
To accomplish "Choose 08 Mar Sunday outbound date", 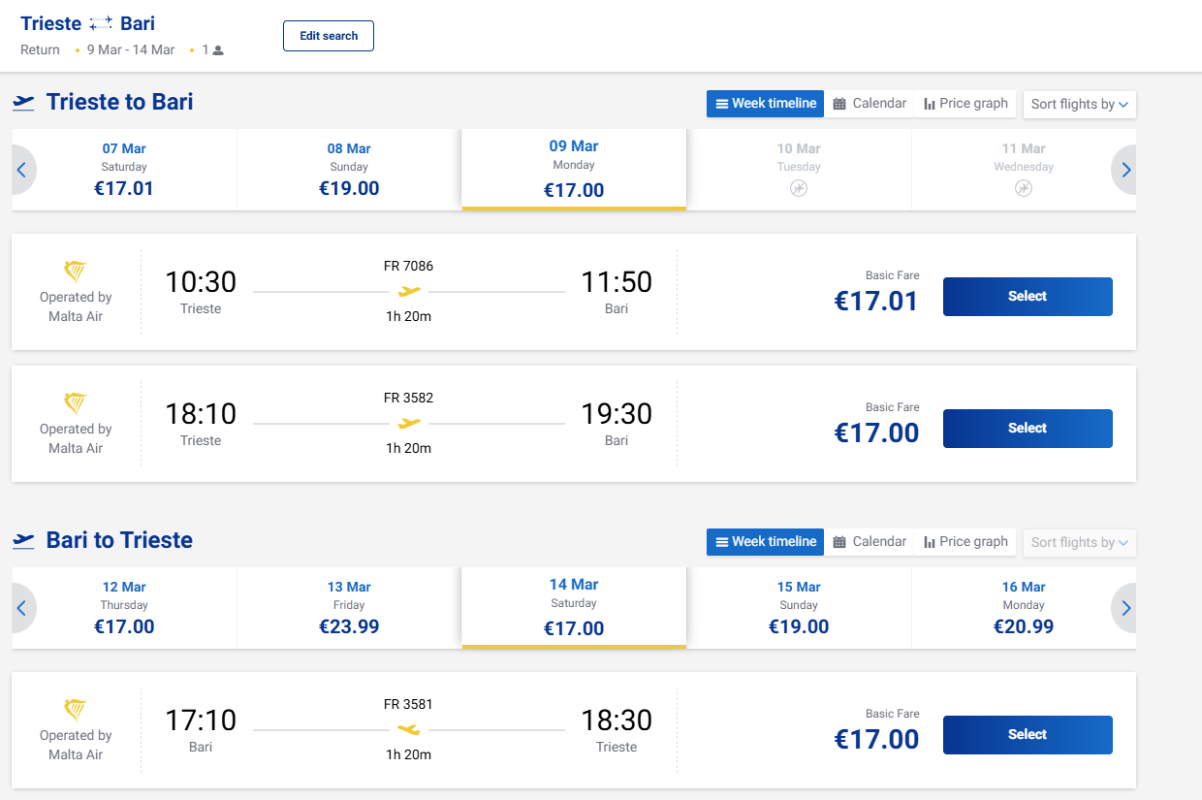I will tap(349, 170).
